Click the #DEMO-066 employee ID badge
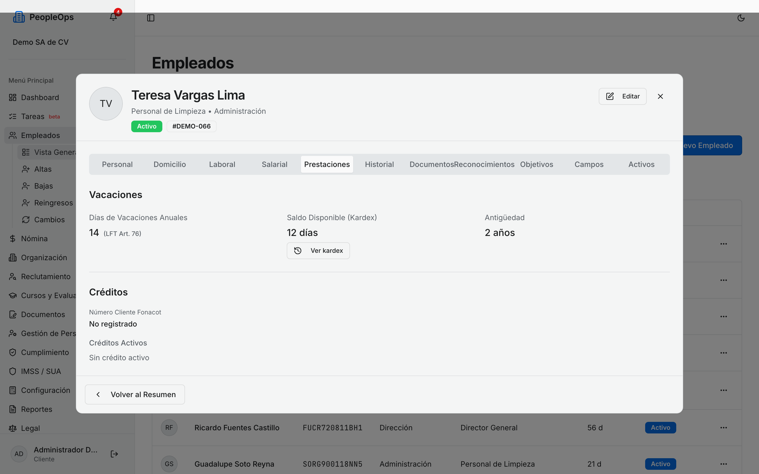The height and width of the screenshot is (474, 759). pyautogui.click(x=191, y=126)
